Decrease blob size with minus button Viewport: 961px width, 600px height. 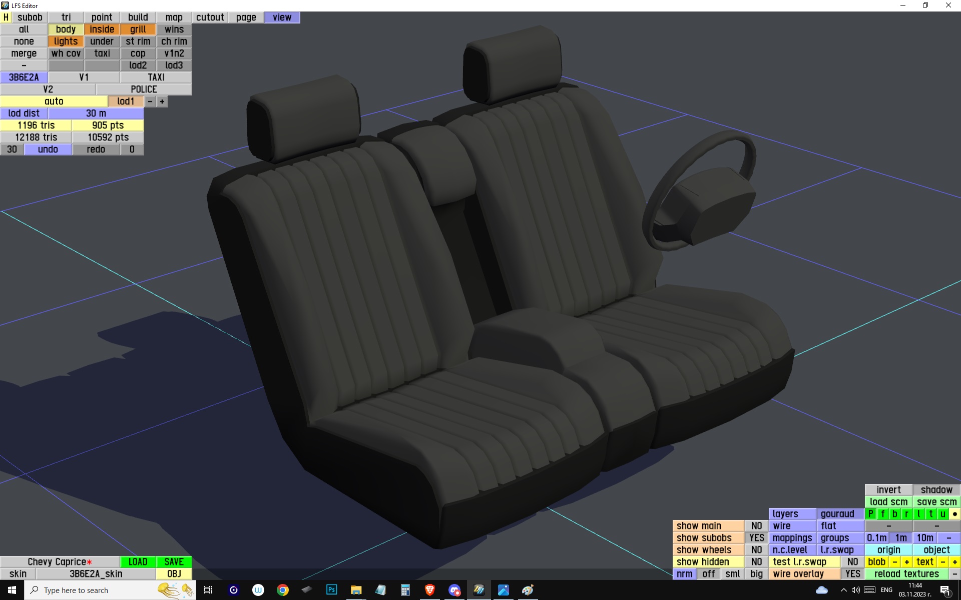coord(895,562)
